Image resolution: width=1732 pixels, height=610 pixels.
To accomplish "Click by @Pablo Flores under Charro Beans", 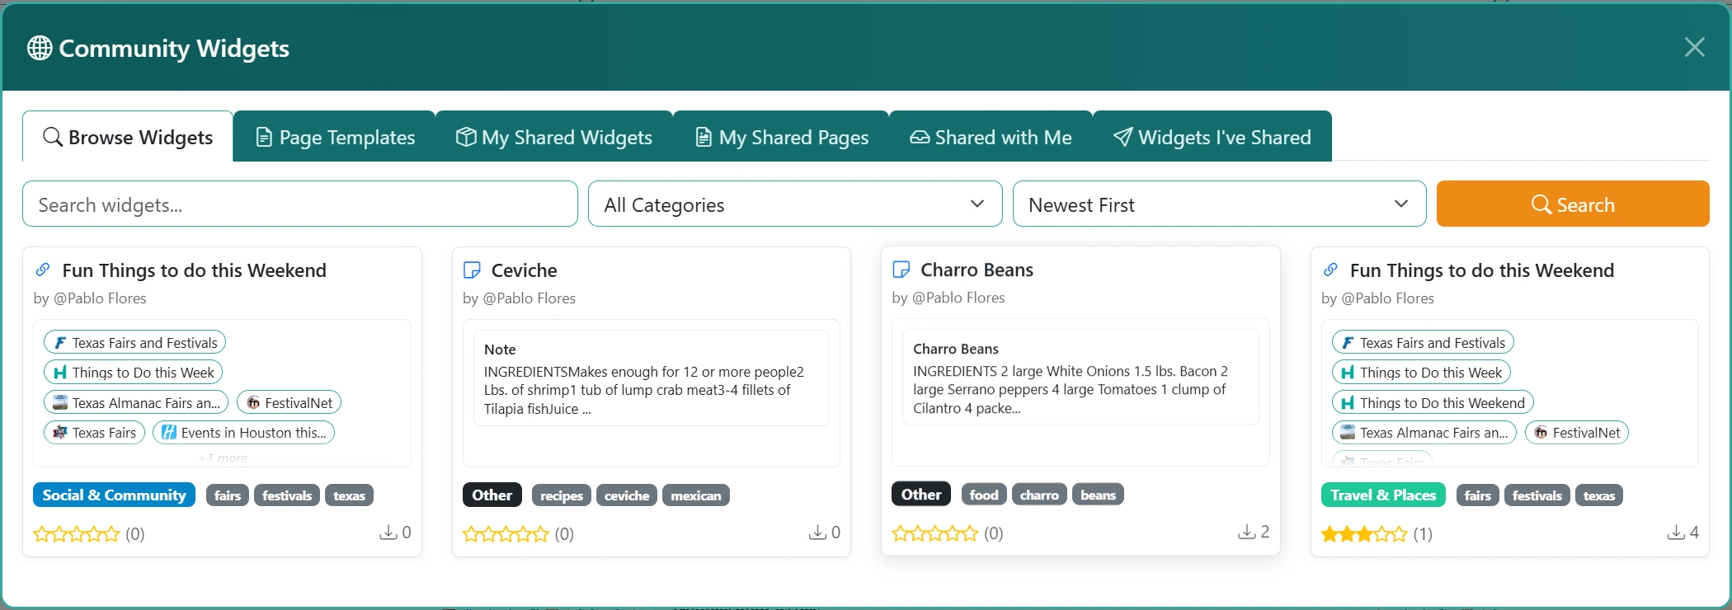I will pos(948,298).
